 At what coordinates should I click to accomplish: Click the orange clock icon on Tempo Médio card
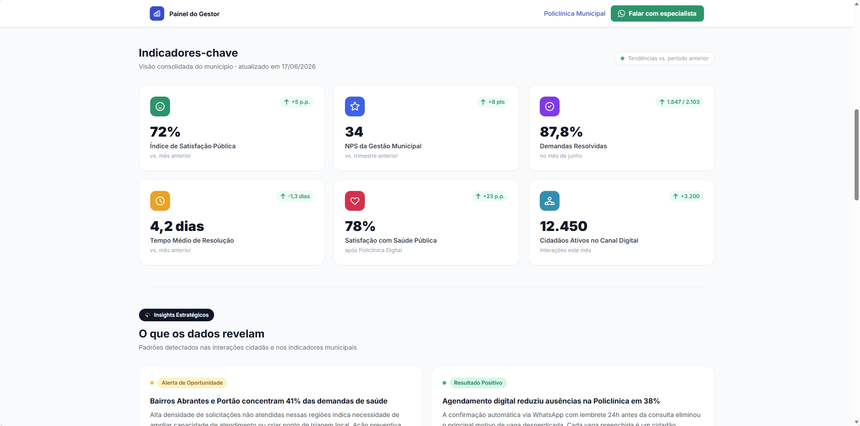pos(160,201)
